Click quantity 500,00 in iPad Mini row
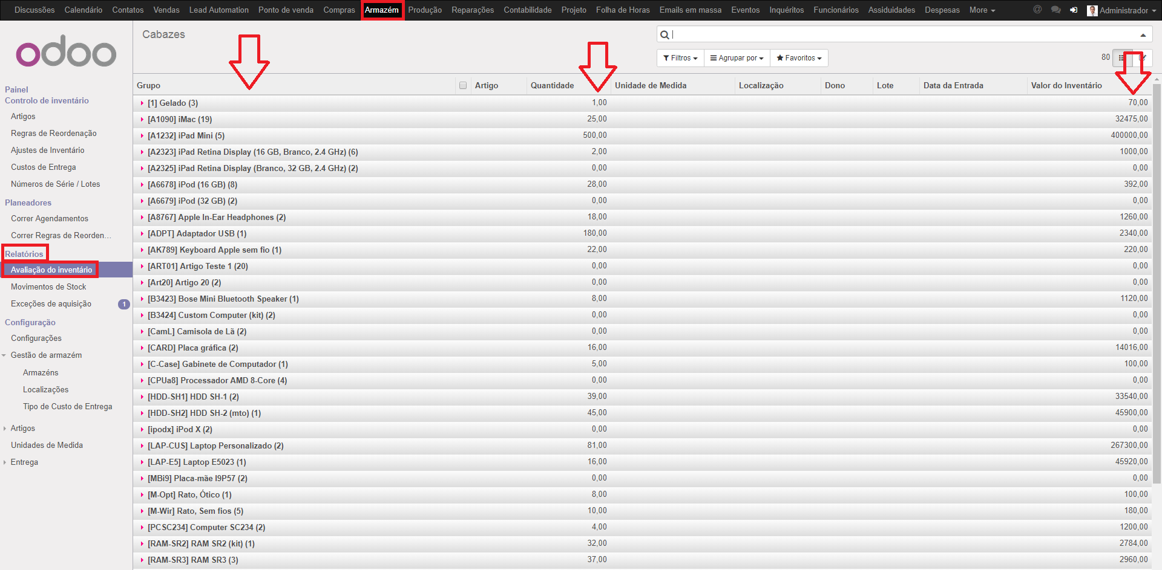 pyautogui.click(x=594, y=135)
